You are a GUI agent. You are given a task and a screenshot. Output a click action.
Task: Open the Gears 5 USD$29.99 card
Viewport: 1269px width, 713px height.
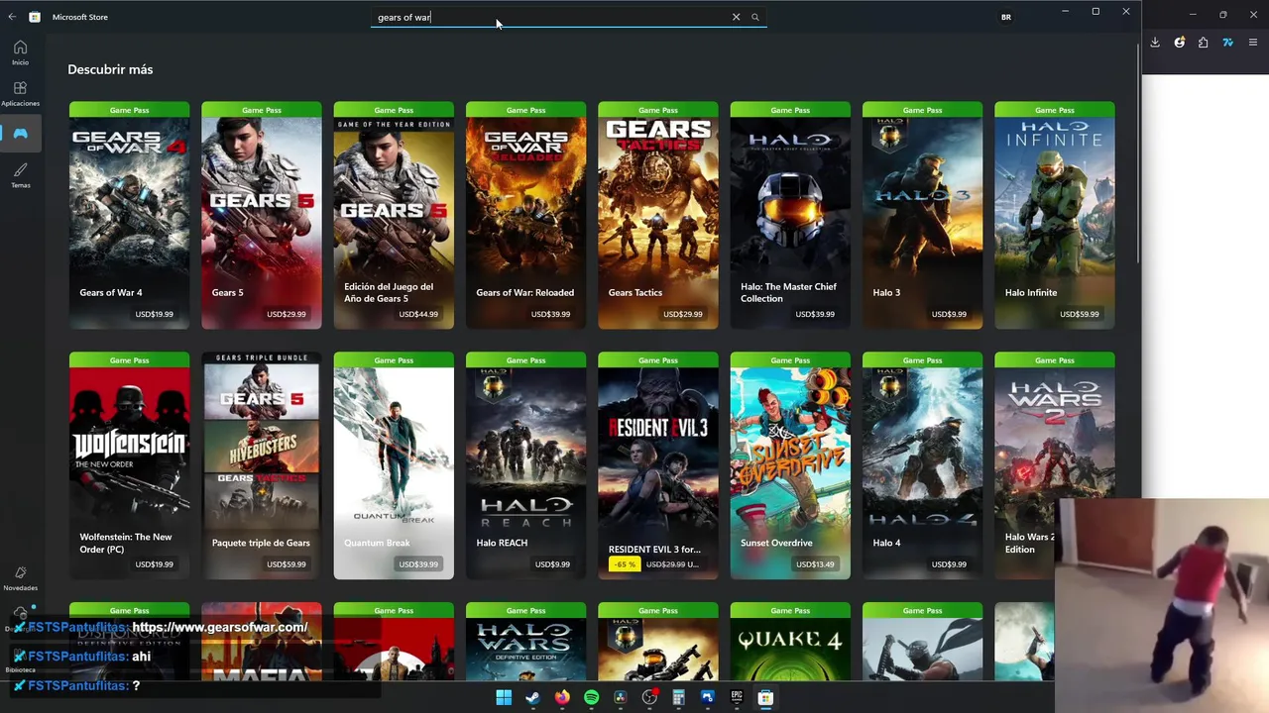(x=262, y=215)
